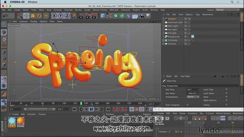Screen dimensions: 244x137
Task: Open Object Manager Tags menu
Action: (x=197, y=14)
